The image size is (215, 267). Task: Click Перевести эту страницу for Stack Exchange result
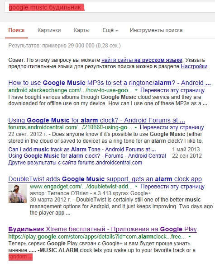tap(172, 90)
